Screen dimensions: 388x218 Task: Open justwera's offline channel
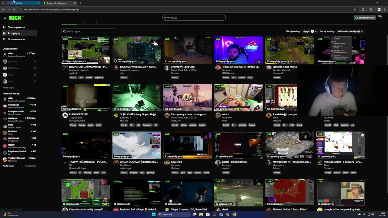pos(19,61)
